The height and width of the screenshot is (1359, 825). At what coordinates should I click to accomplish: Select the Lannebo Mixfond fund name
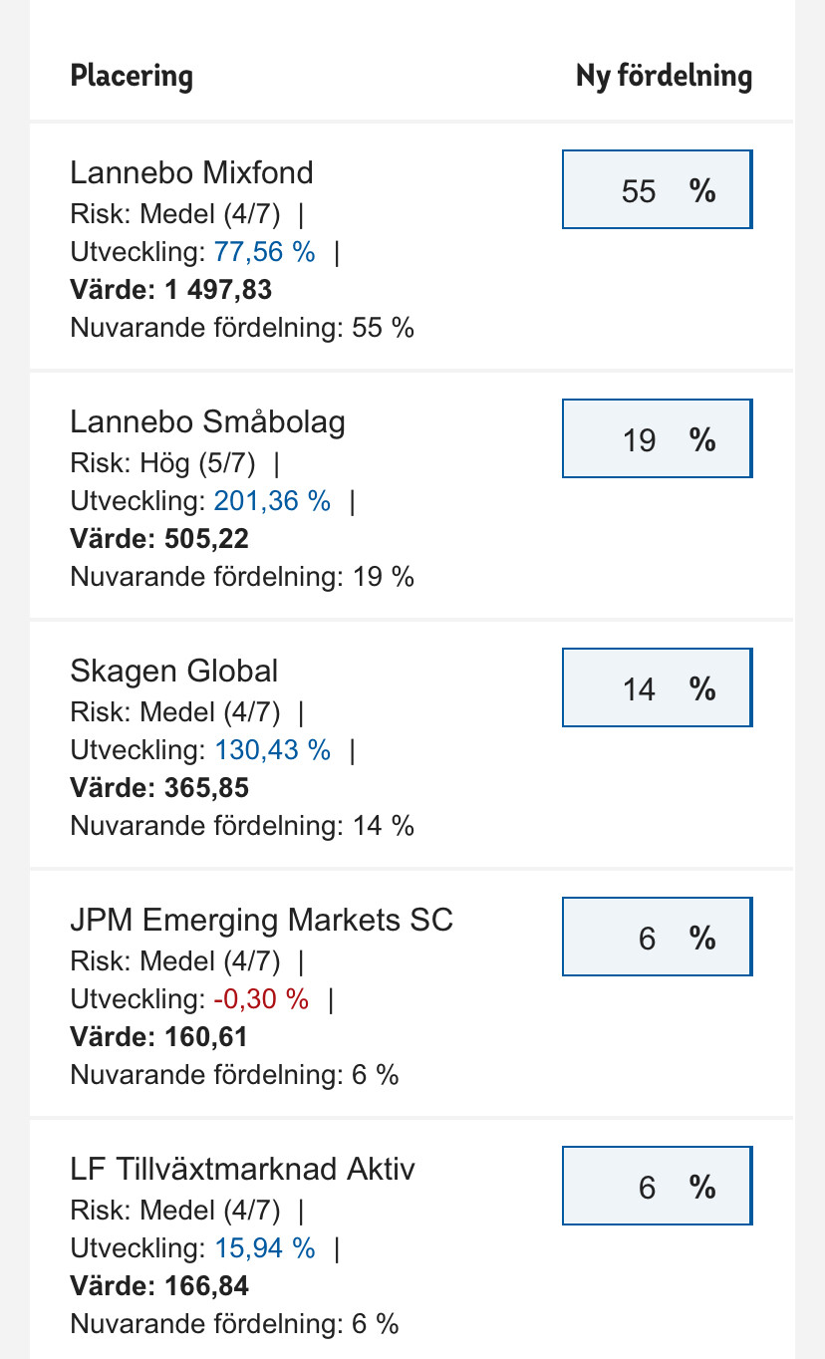click(191, 172)
